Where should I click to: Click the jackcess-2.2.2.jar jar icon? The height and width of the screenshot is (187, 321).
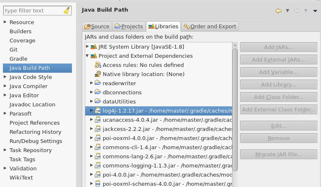[x=98, y=129]
